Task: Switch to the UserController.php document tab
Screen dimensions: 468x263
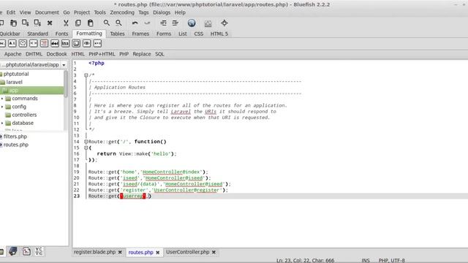Action: [x=187, y=252]
